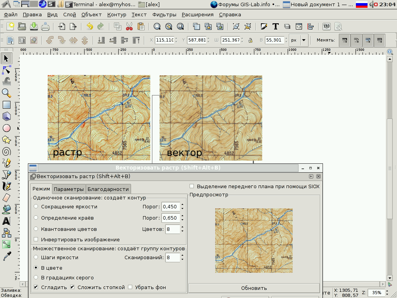The image size is (397, 298).
Task: Select the Node editing tool
Action: tap(6, 69)
